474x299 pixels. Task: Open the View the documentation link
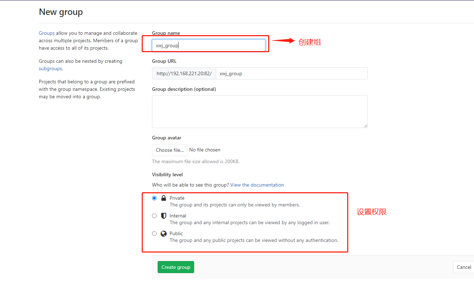[x=257, y=185]
